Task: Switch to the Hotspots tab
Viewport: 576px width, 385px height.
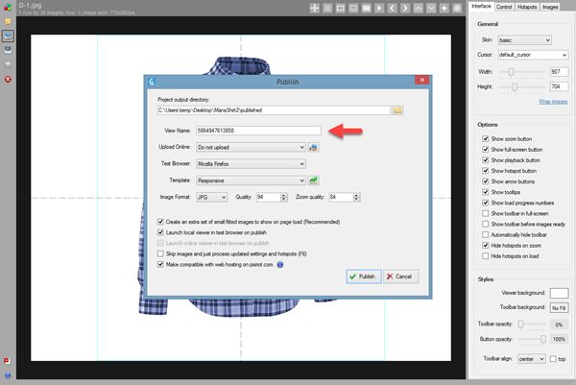Action: (526, 7)
